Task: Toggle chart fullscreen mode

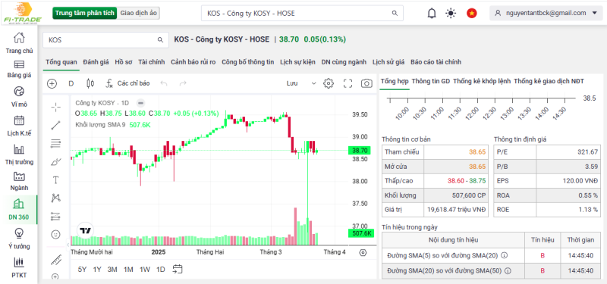Action: pos(348,83)
